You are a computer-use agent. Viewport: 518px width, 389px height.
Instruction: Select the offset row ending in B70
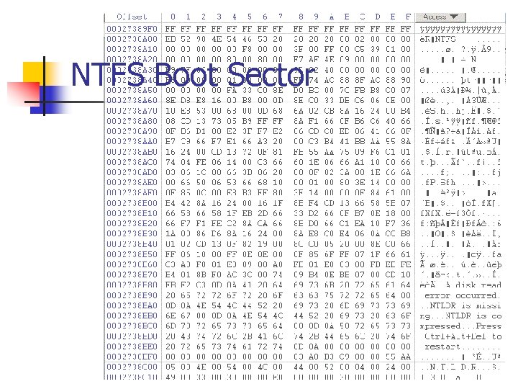tap(132, 275)
